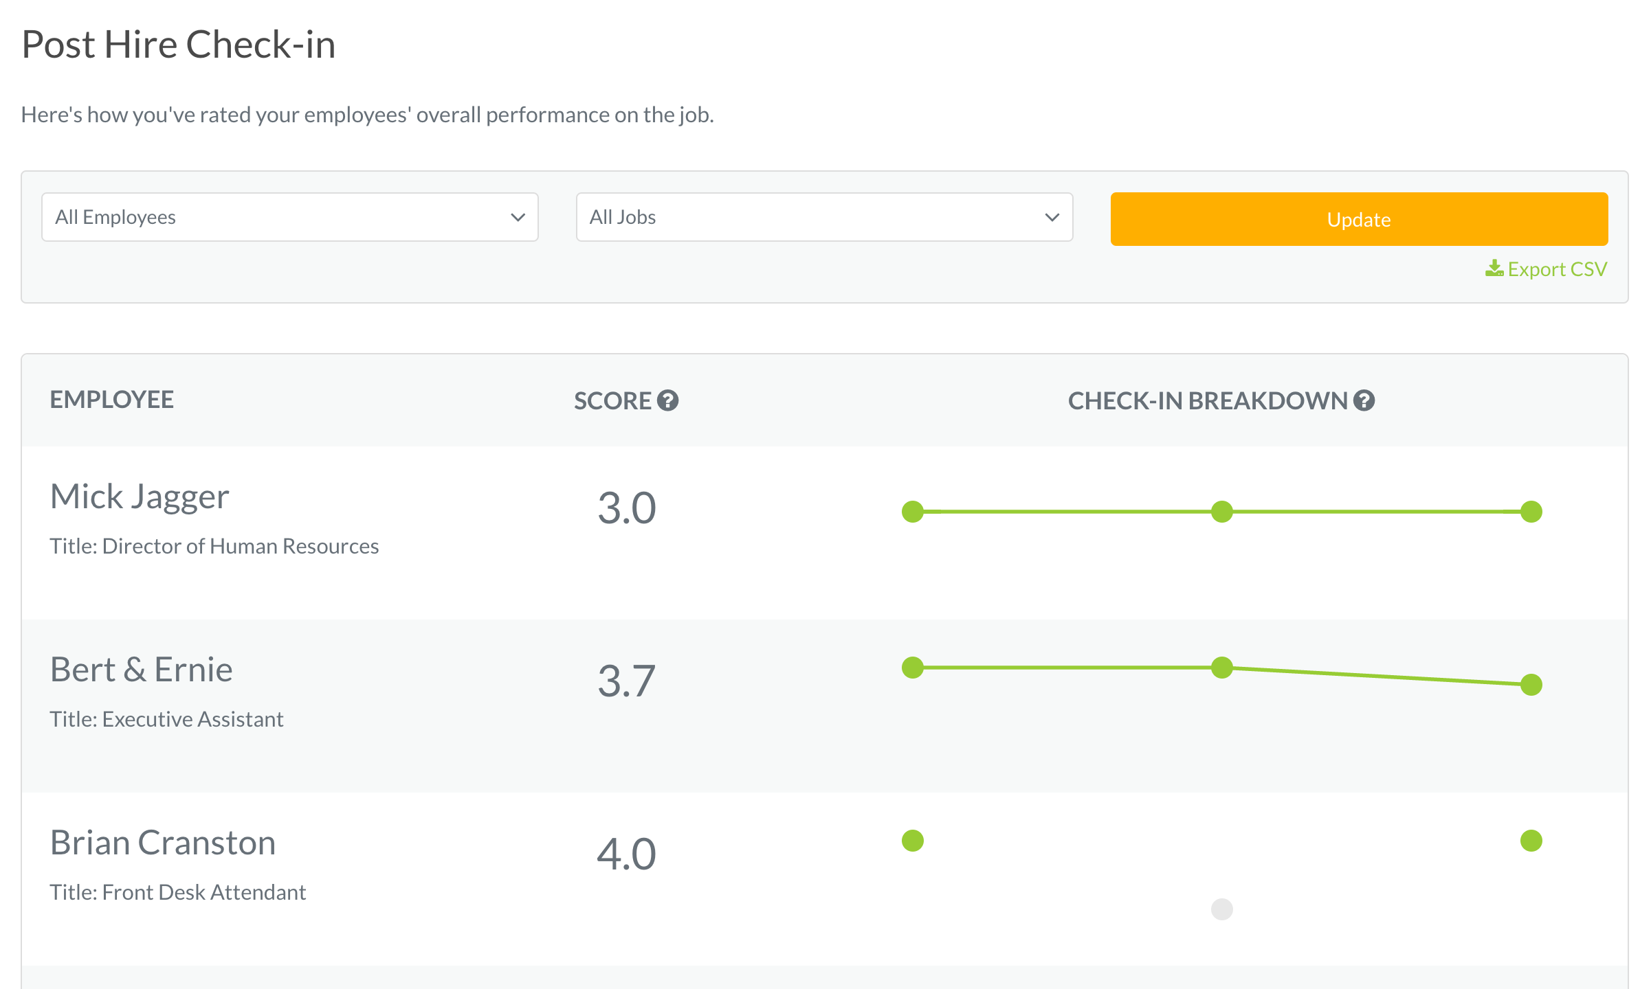
Task: Click Brian Cranston's grey missed check-in dot
Action: click(1222, 909)
